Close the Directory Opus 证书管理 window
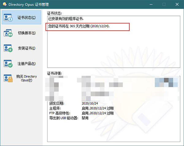The width and height of the screenshot is (184, 146). pos(177,5)
